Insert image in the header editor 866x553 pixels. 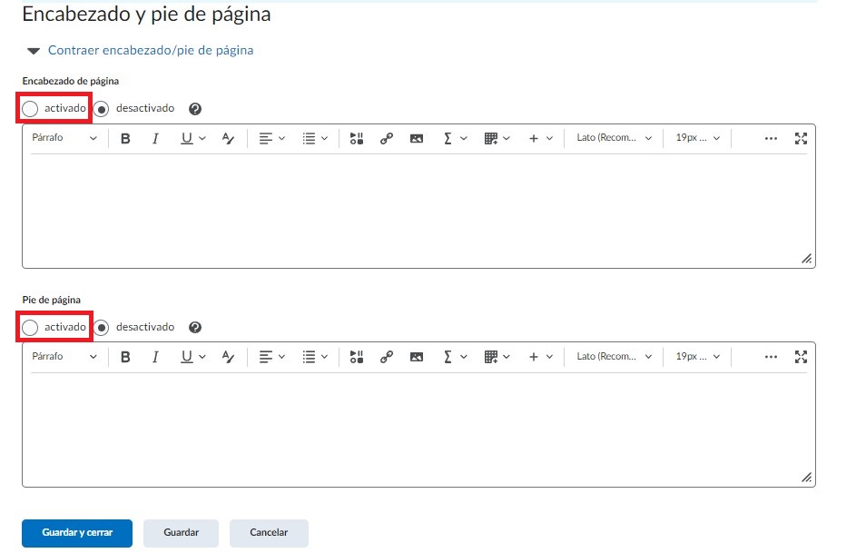[x=417, y=139]
